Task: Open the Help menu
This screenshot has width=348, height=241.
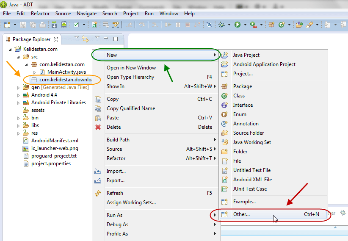Action: click(x=189, y=14)
